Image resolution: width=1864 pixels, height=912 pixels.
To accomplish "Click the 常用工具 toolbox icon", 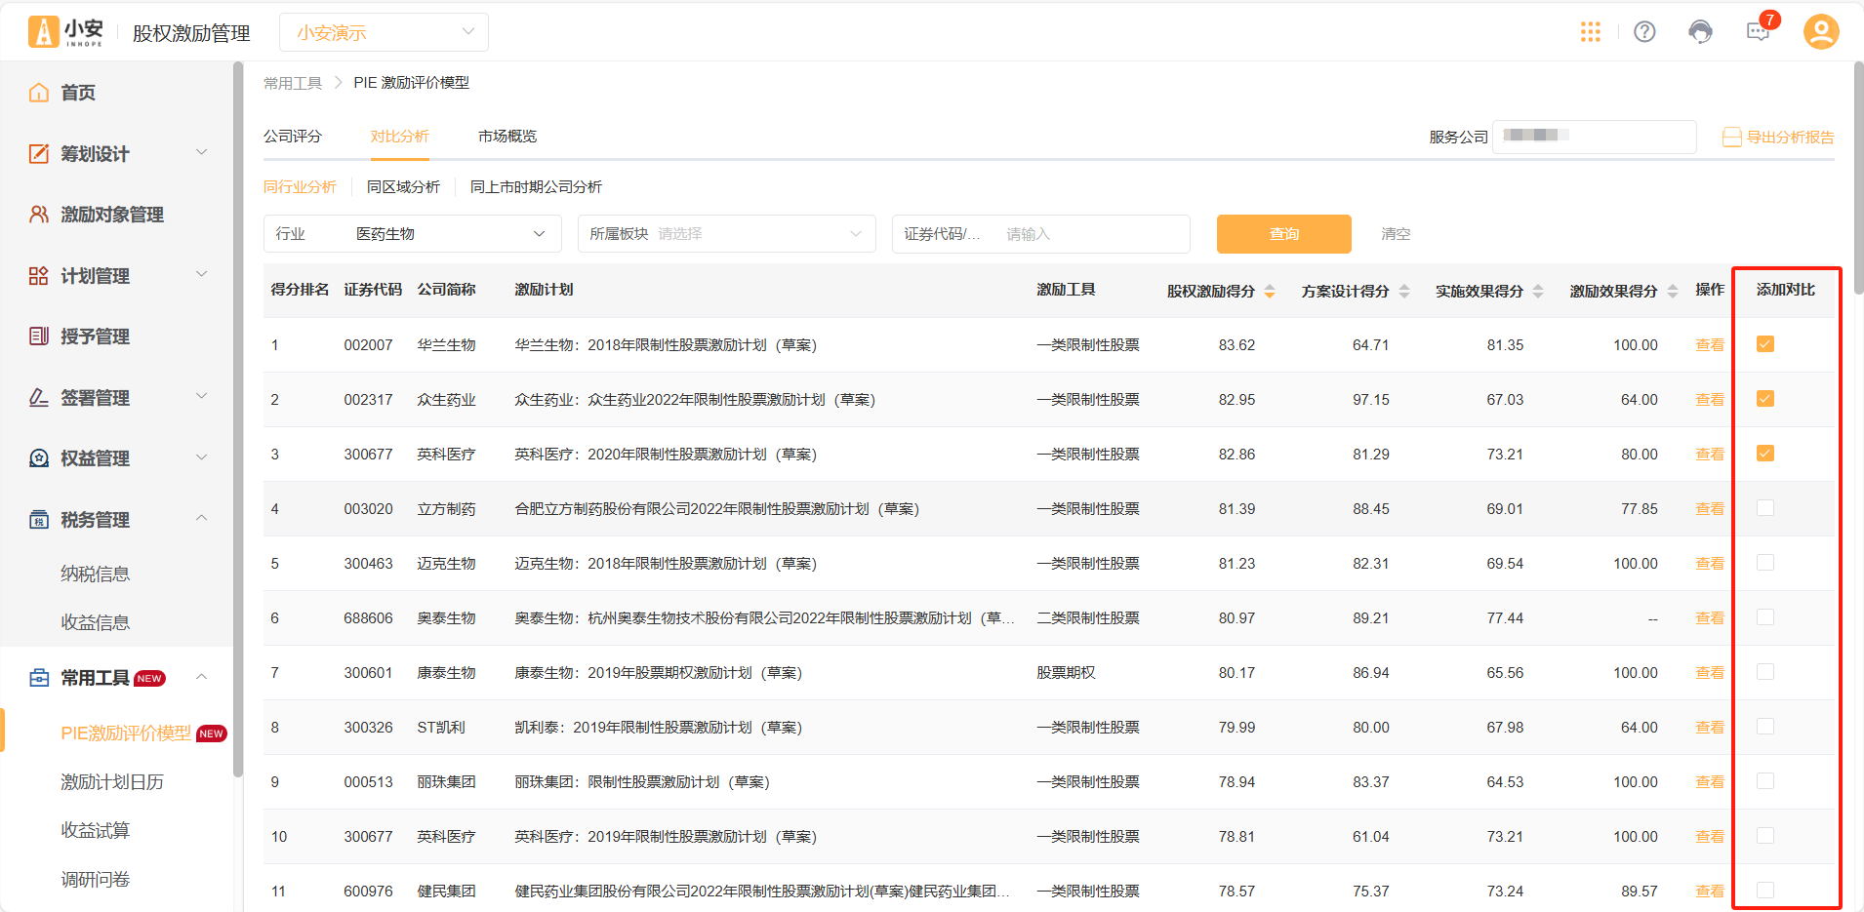I will coord(39,678).
